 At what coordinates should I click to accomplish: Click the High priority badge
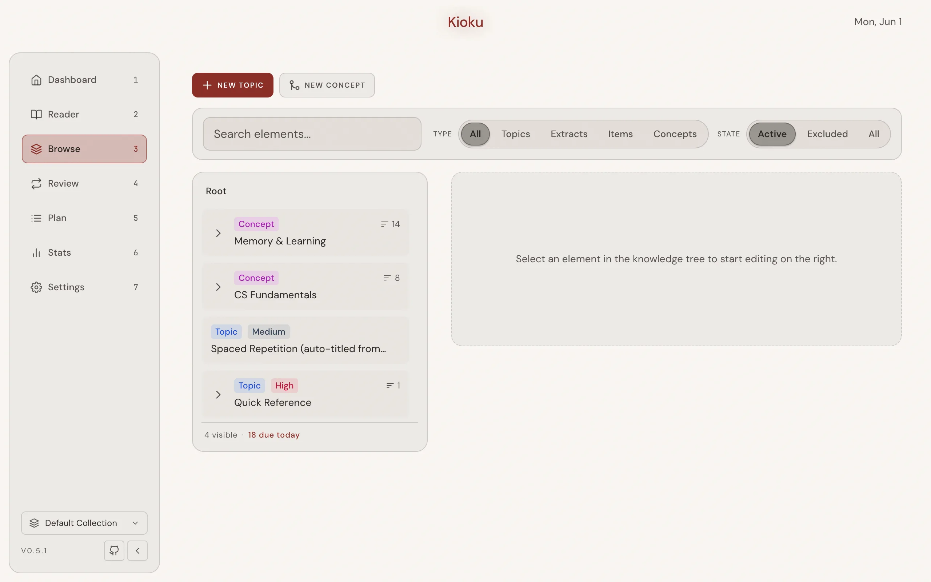284,386
